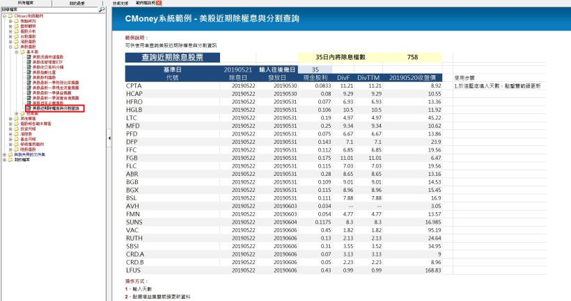Expand the 台股選股 folder node
Image resolution: width=571 pixels, height=301 pixels.
(x=10, y=37)
